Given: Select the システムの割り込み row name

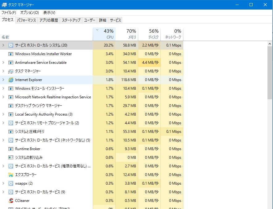Looking at the screenshot, I should tap(29, 158).
